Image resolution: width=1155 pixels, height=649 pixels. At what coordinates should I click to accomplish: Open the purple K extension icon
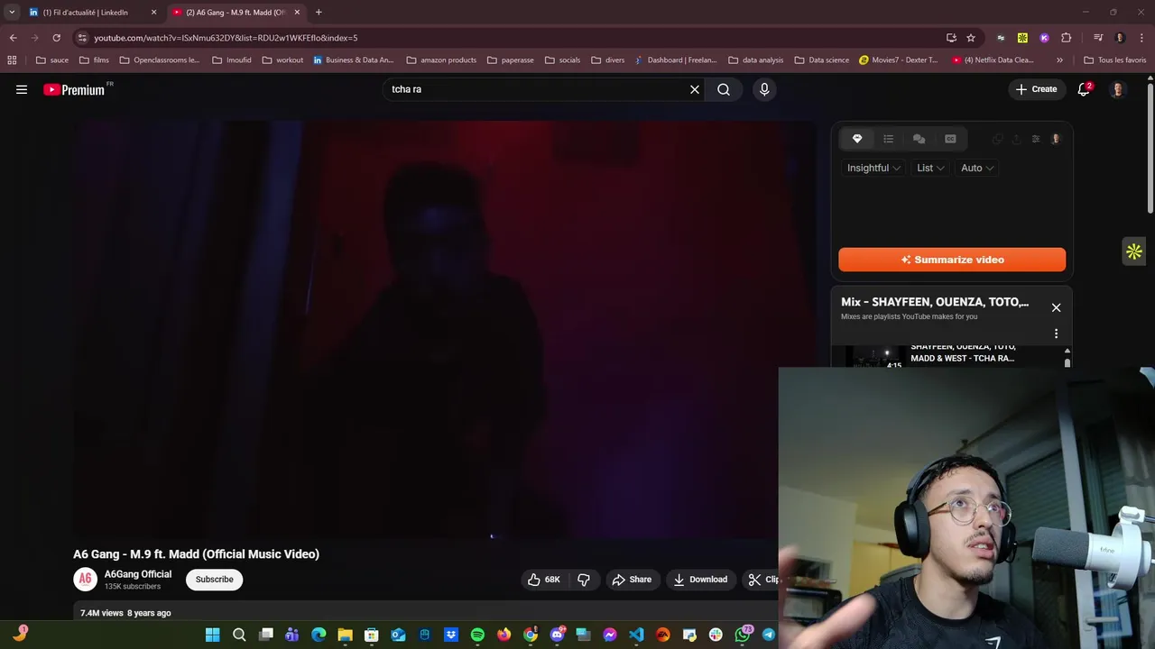tap(1044, 38)
